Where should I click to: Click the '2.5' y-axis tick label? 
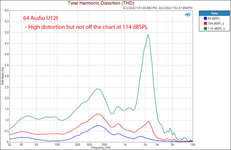tap(7, 87)
